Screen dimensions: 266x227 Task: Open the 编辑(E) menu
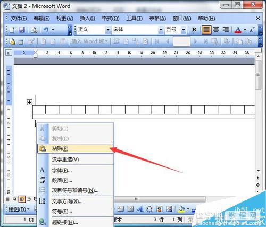(41, 18)
